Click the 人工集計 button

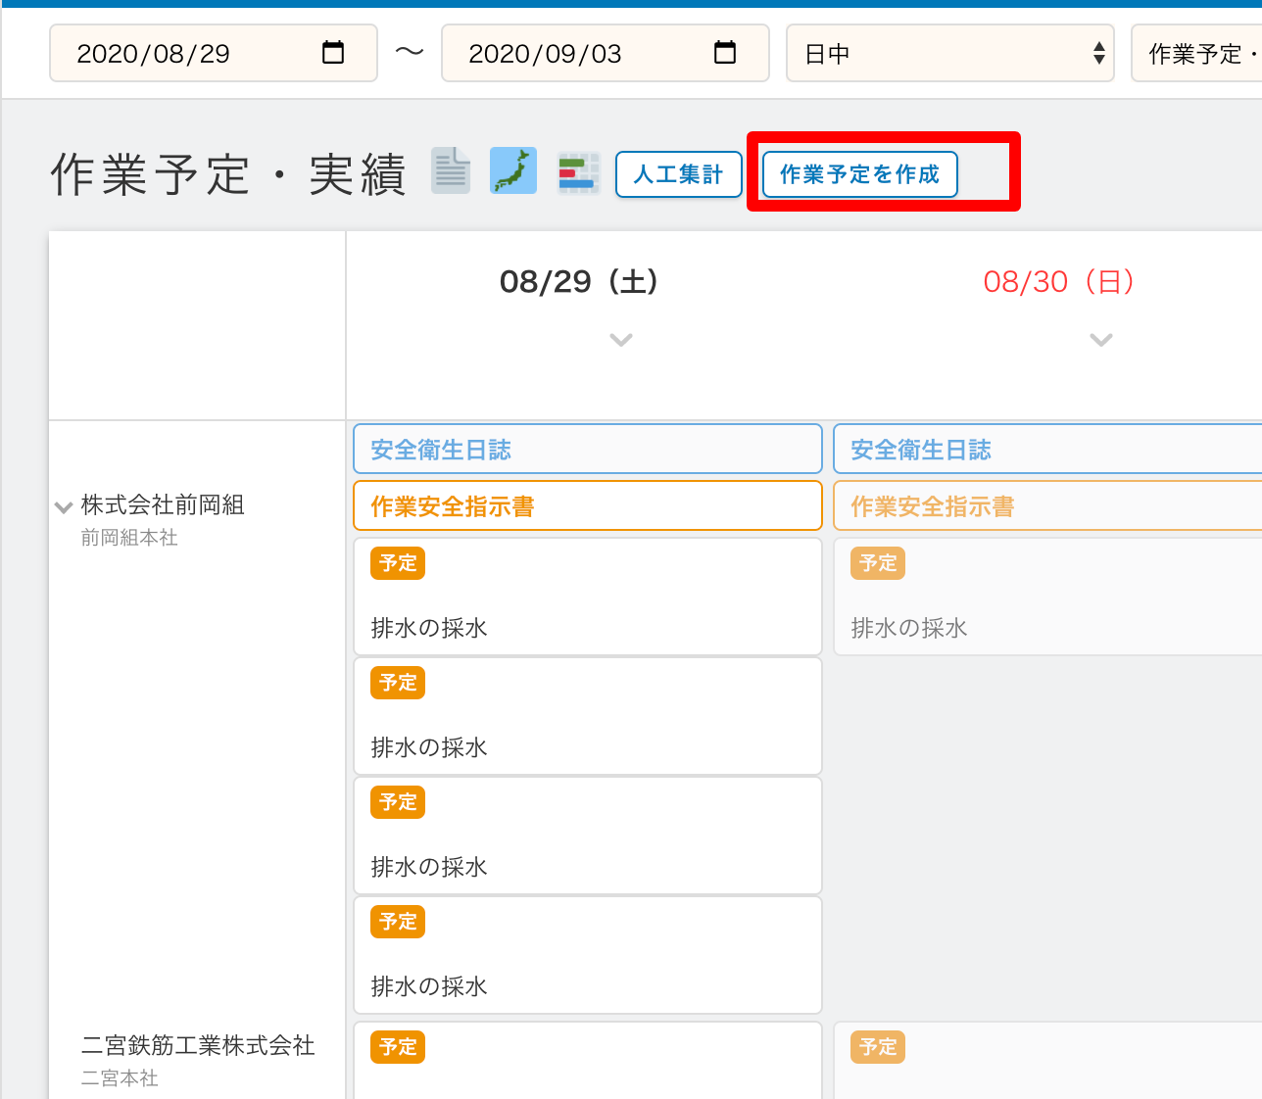coord(678,174)
